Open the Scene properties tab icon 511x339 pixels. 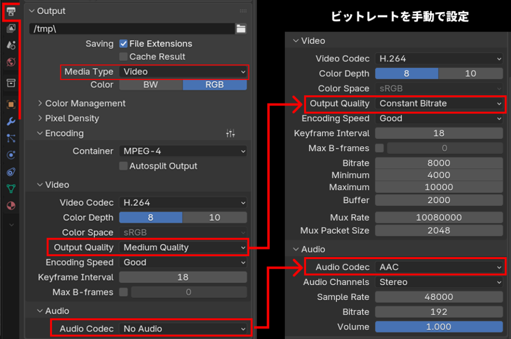(x=11, y=45)
